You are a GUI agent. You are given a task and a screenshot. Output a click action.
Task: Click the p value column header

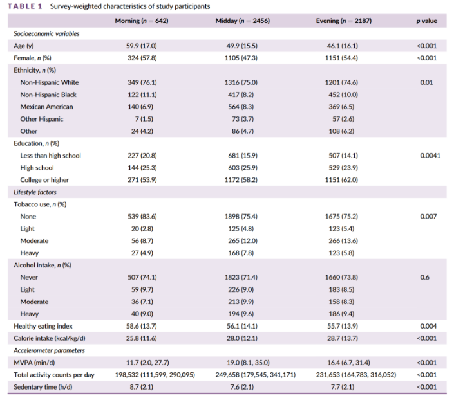[426, 21]
